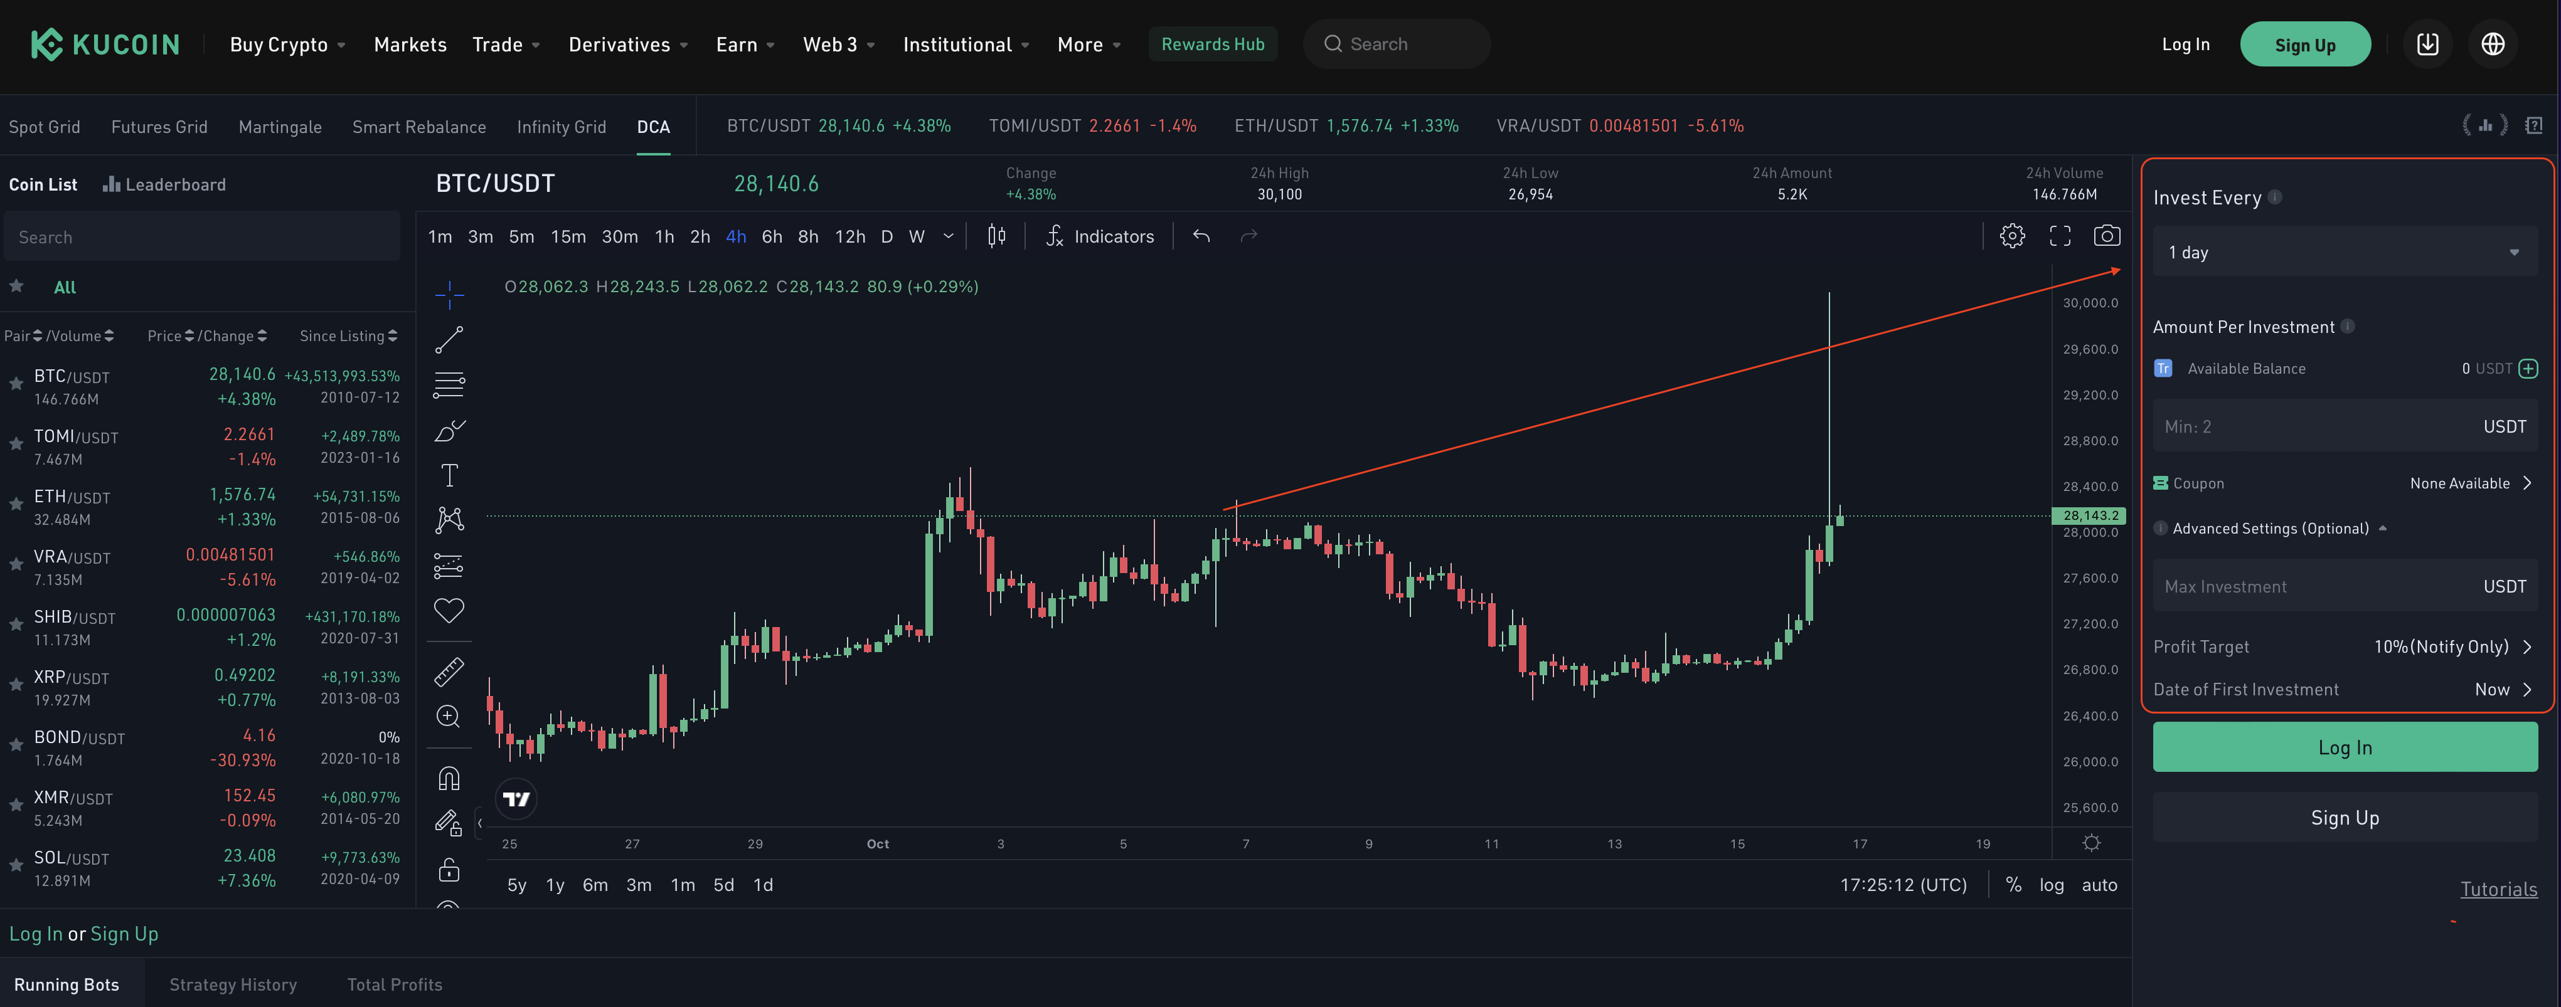
Task: Open the Invest Every 1 day dropdown
Action: click(x=2345, y=253)
